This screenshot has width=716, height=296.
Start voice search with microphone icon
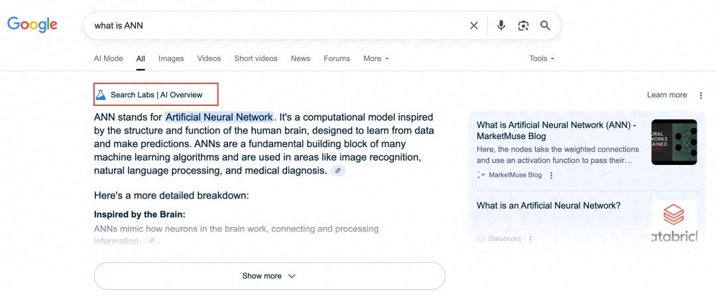pos(501,26)
